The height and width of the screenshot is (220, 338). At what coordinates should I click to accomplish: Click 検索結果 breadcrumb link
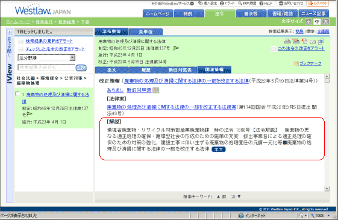click(x=67, y=22)
